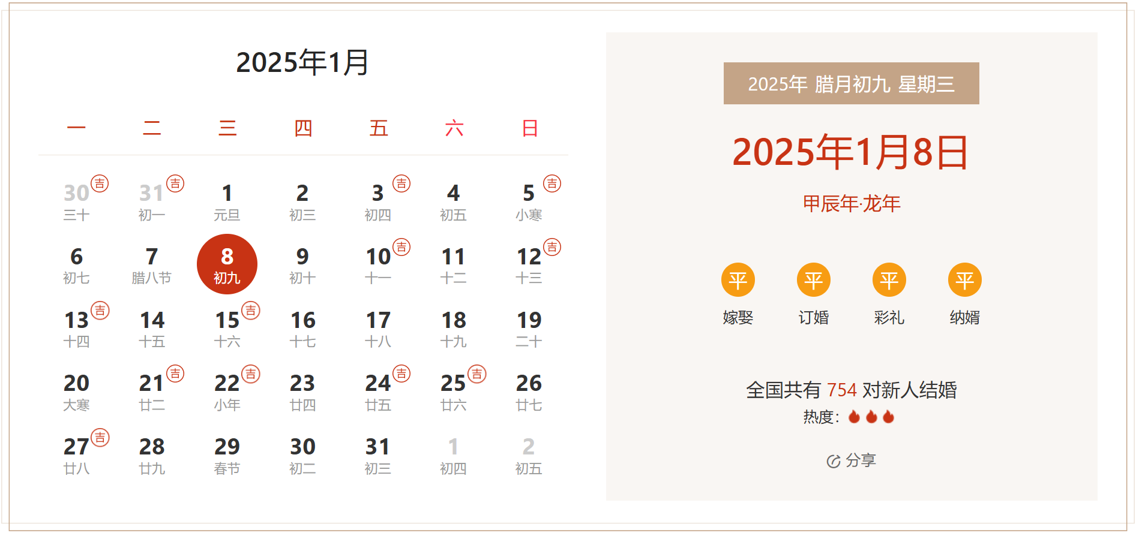Click the 一 Monday column header
This screenshot has width=1139, height=533.
tap(76, 128)
